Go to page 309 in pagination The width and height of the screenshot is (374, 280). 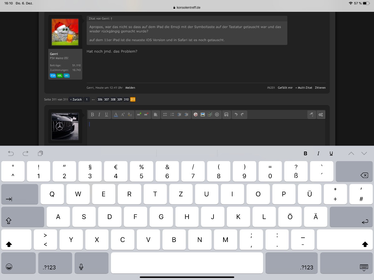pos(120,100)
